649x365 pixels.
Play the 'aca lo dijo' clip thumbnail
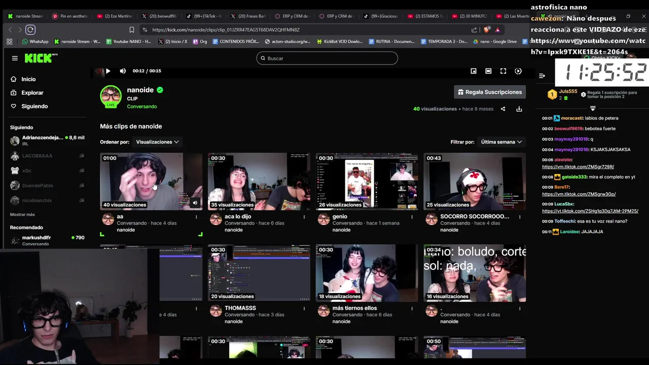coord(259,181)
